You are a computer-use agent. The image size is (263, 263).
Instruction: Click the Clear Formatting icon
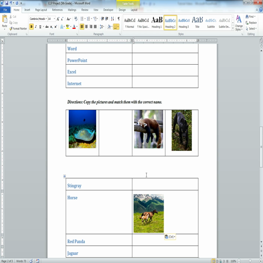[x=76, y=19]
